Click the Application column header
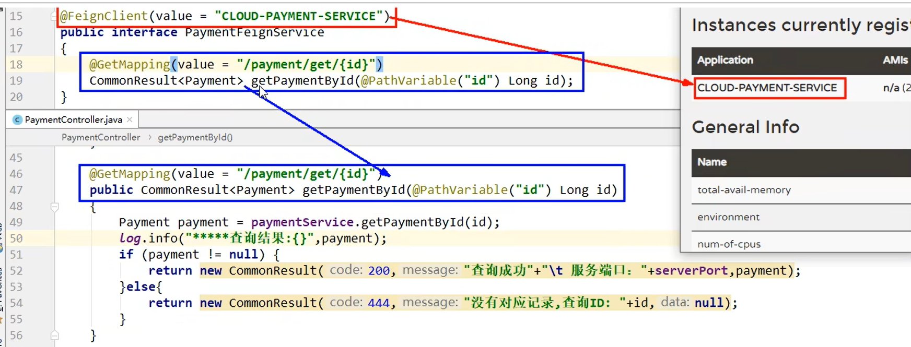This screenshot has width=911, height=347. (725, 61)
